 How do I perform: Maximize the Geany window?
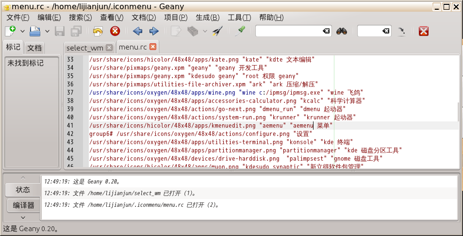(446, 6)
